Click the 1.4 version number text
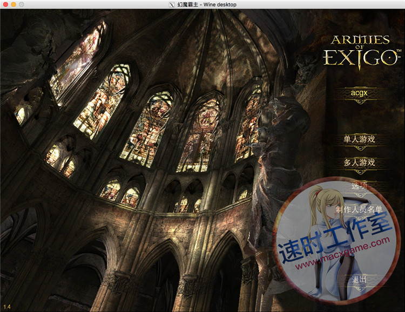 click(x=6, y=307)
